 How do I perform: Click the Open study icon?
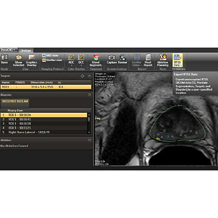pyautogui.click(x=4, y=59)
